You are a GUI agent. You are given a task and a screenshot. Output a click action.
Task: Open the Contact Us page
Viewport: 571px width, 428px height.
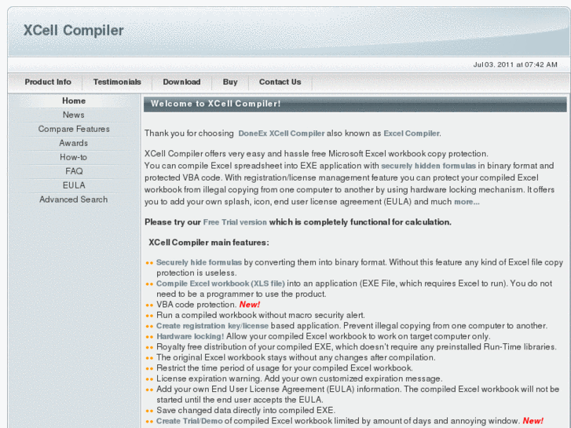coord(280,82)
